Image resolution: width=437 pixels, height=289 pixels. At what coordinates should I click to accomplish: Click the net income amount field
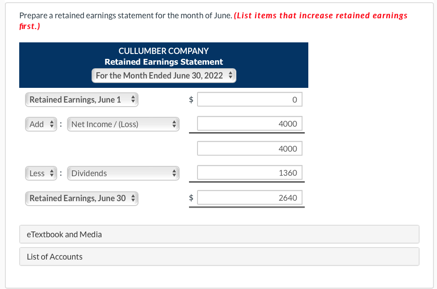tap(250, 124)
